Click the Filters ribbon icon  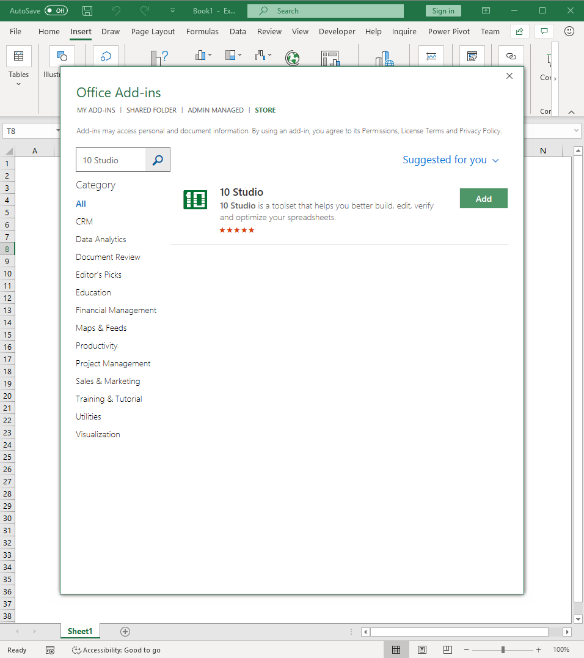click(472, 56)
